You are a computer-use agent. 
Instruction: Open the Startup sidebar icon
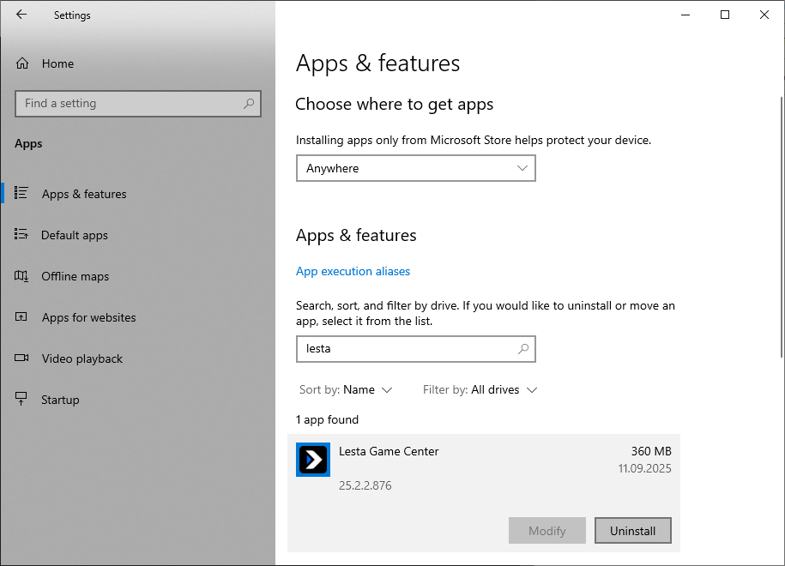pos(21,399)
